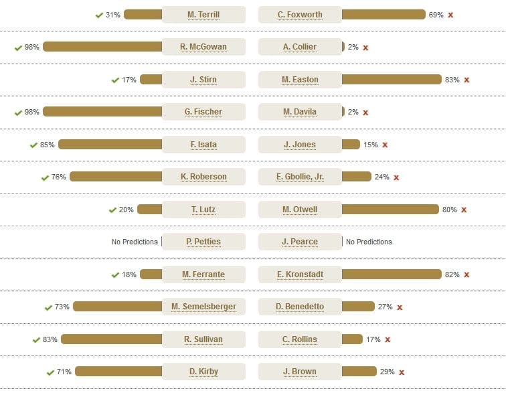Click red X next to E. Gbollie, Jr. 24%
The width and height of the screenshot is (506, 393).
[x=396, y=177]
